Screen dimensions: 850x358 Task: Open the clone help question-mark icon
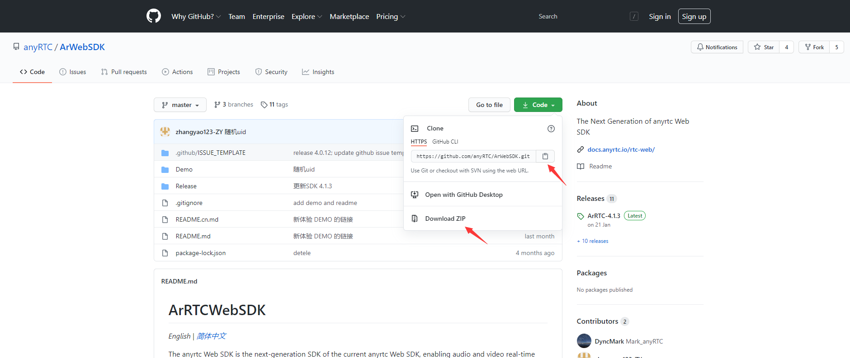point(551,129)
